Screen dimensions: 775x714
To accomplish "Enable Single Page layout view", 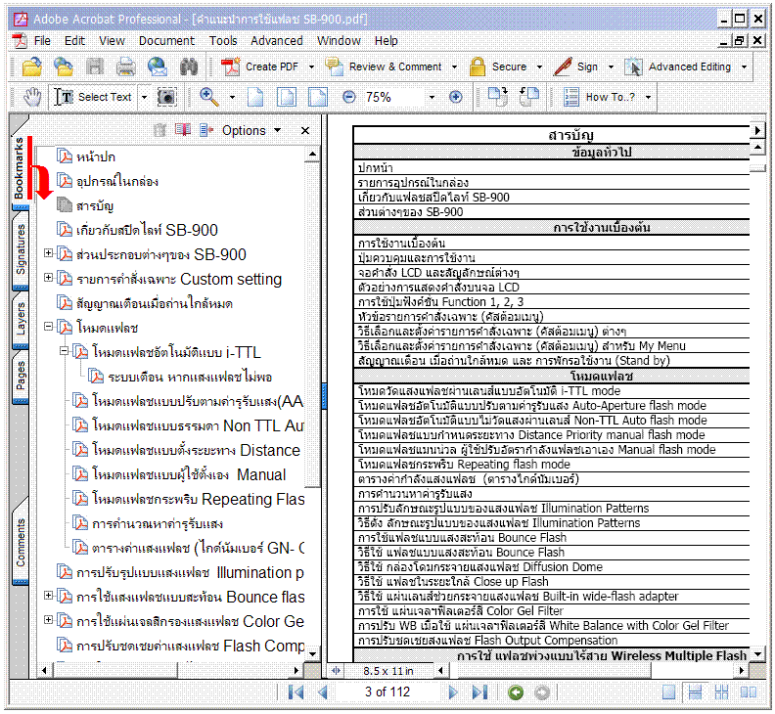I will (668, 692).
